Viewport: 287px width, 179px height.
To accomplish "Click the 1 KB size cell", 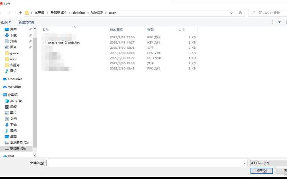I will [192, 58].
